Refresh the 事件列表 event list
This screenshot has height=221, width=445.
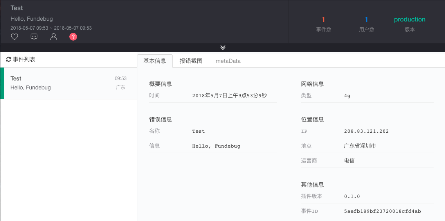point(9,59)
